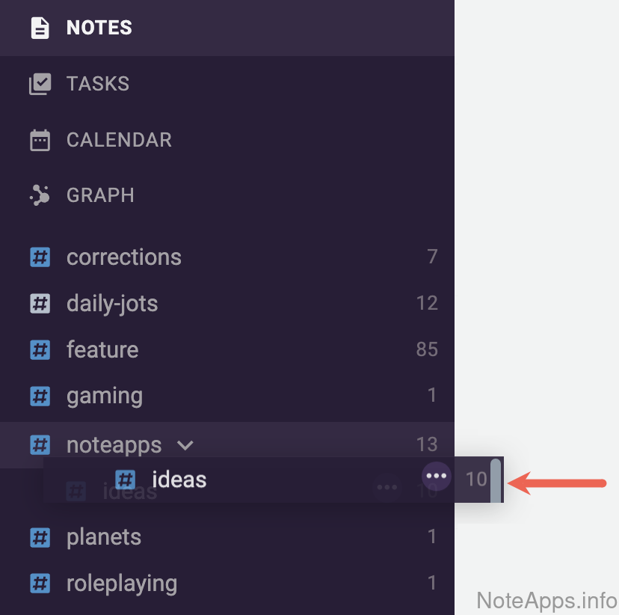This screenshot has height=615, width=619.
Task: Click hash icon beside corrections tag
Action: pyautogui.click(x=40, y=257)
